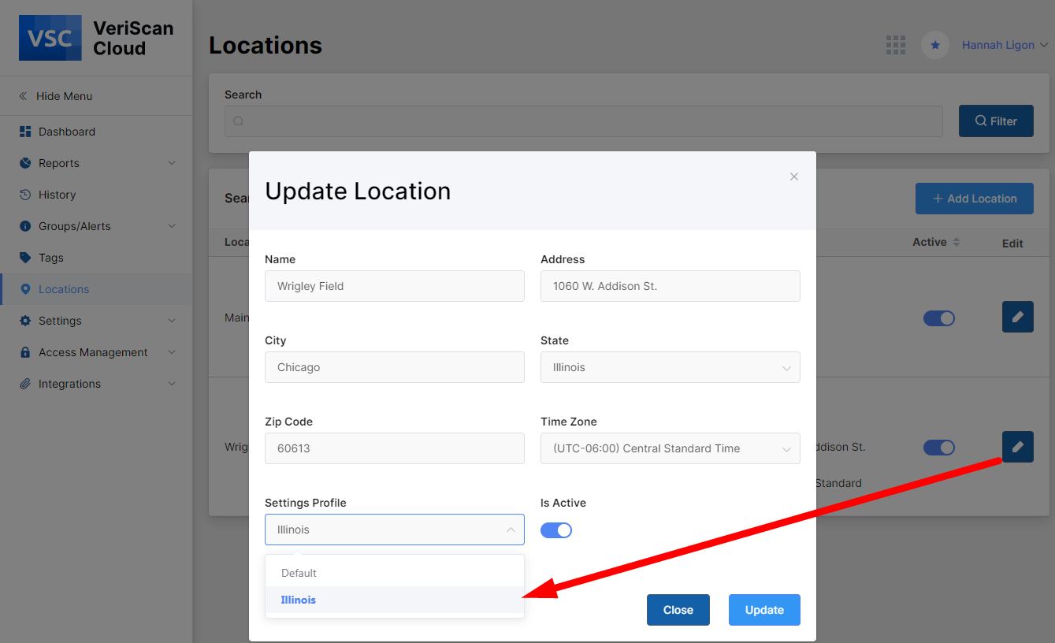Image resolution: width=1055 pixels, height=643 pixels.
Task: Close the Update Location dialog with X
Action: [x=794, y=177]
